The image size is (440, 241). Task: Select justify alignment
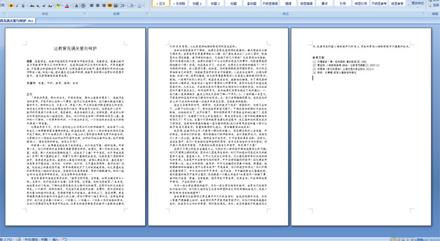110,6
